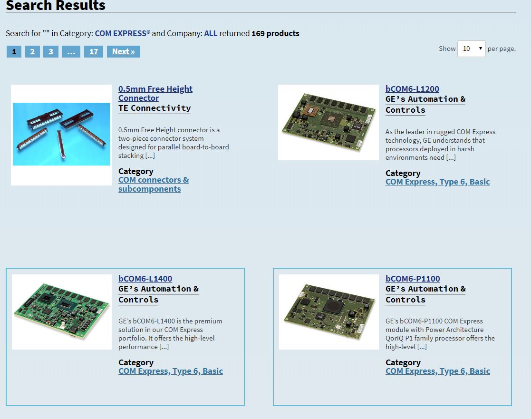Click the COM EXPRESS category text in search summary
The width and height of the screenshot is (531, 419).
[122, 33]
